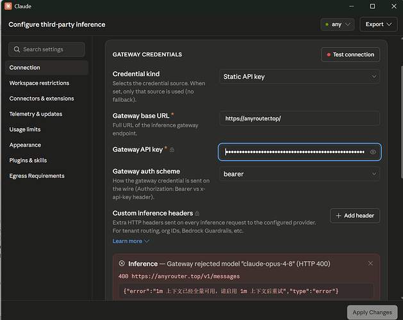Open Workspace restrictions settings
Viewport: 403px width, 320px height.
pyautogui.click(x=39, y=83)
